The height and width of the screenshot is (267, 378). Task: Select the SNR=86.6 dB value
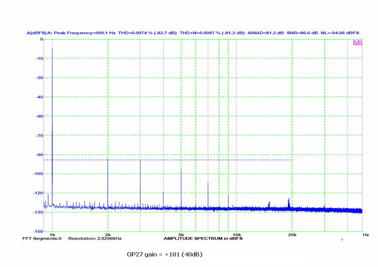302,33
